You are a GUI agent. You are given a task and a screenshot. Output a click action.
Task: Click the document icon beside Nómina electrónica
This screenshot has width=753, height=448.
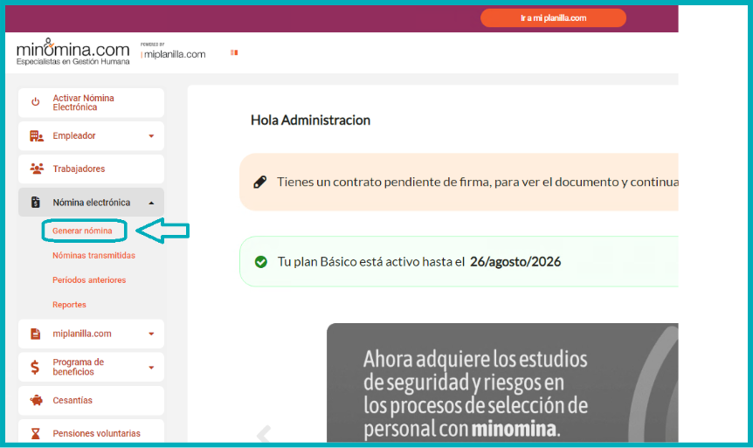click(36, 203)
